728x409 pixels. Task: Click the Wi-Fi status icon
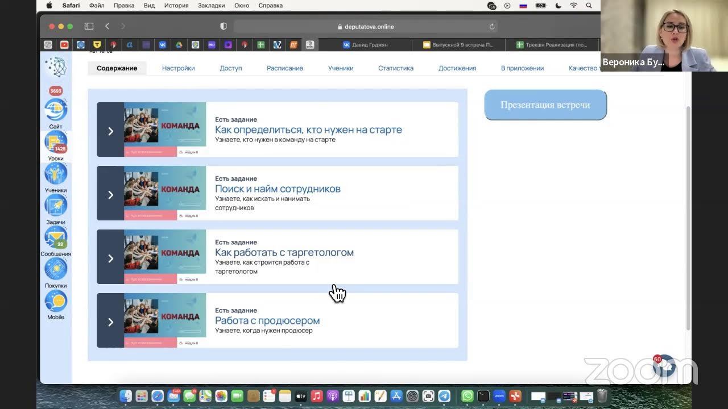573,6
